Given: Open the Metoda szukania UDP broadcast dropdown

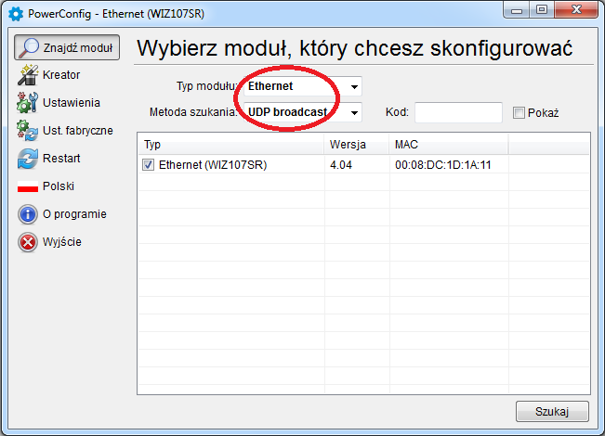Looking at the screenshot, I should pos(303,112).
